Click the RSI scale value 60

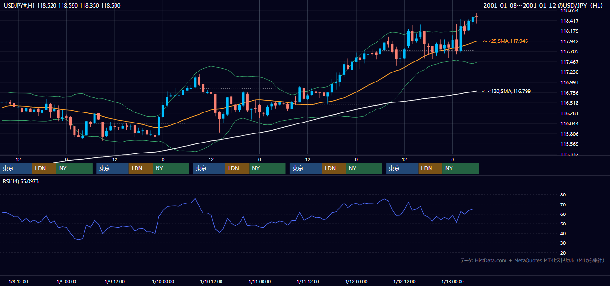(x=563, y=214)
